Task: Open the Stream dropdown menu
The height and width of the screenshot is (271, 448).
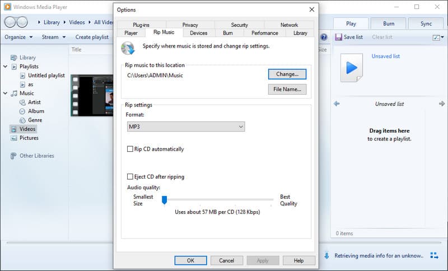Action: click(x=54, y=37)
